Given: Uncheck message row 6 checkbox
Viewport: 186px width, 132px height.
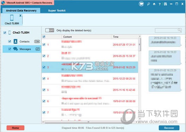Looking at the screenshot, I should [x=44, y=101].
